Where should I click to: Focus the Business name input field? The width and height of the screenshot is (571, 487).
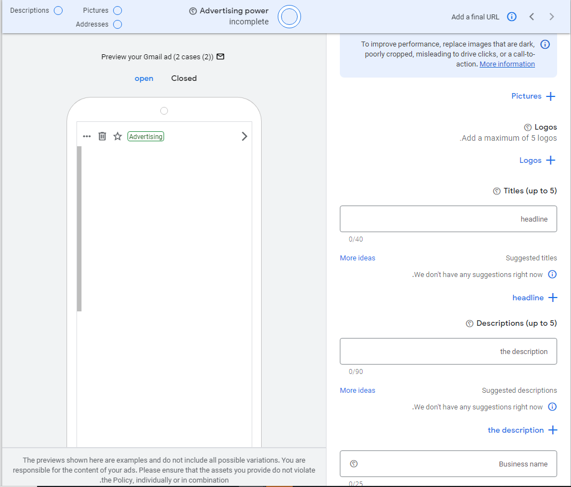tap(448, 464)
